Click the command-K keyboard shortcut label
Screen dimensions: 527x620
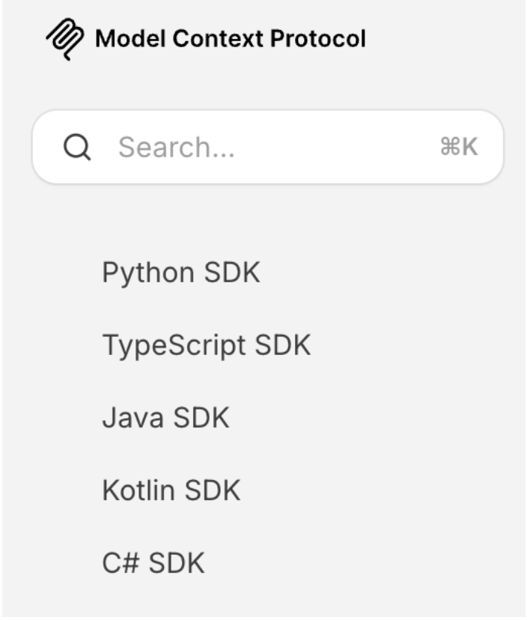click(460, 148)
